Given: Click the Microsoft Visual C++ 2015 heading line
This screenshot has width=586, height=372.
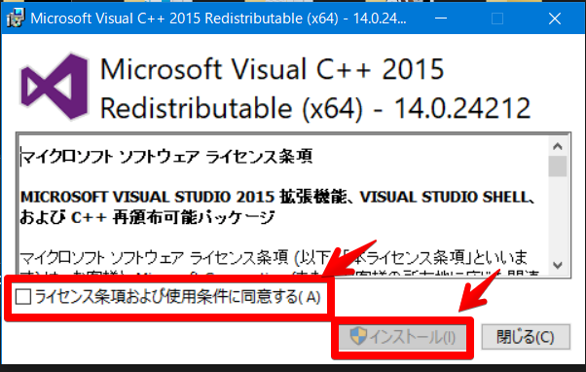Looking at the screenshot, I should [273, 69].
